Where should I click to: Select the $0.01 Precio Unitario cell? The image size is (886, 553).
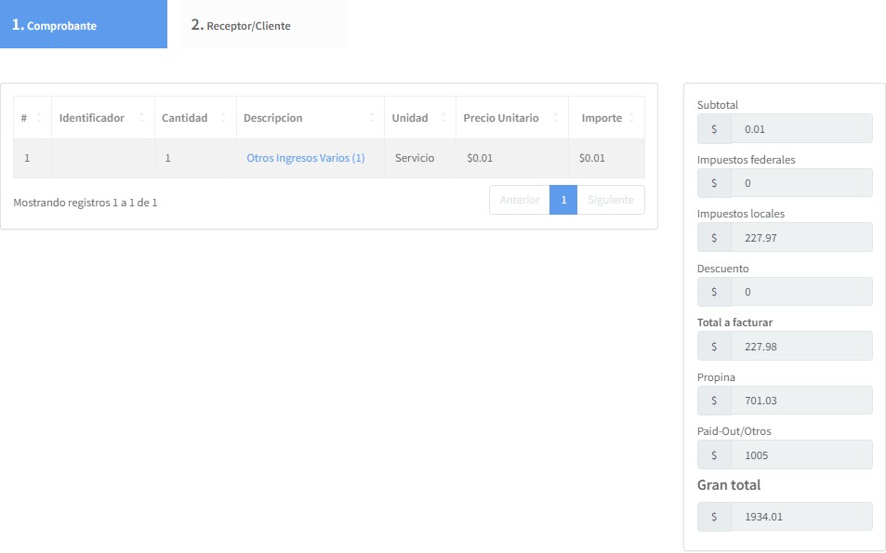(512, 158)
